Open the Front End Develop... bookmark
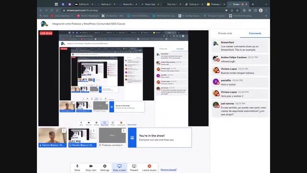This screenshot has width=307, height=173. 241,16
